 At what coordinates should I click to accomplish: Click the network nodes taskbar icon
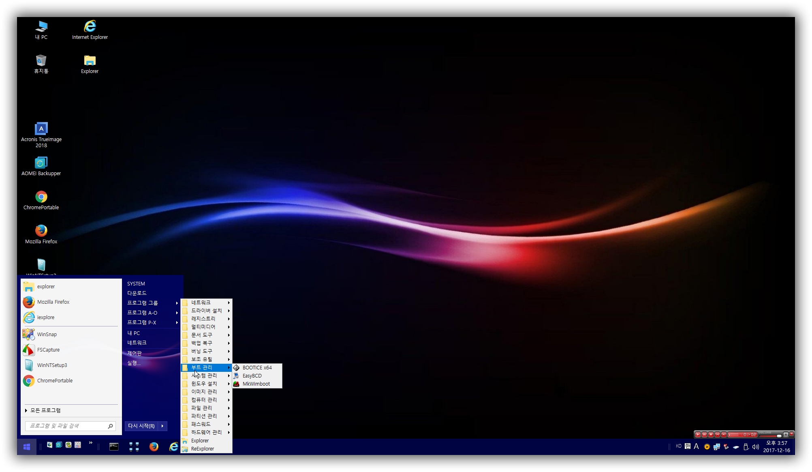point(134,446)
